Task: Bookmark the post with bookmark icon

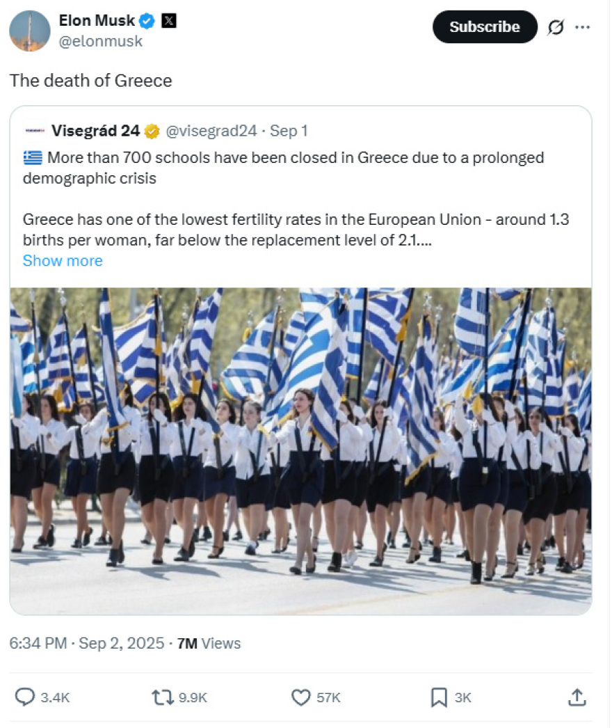Action: click(438, 697)
